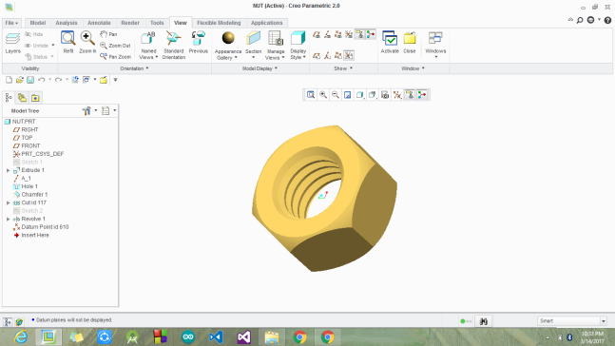Image resolution: width=615 pixels, height=346 pixels.
Task: Expand the Cut id 117 tree node
Action: 9,202
